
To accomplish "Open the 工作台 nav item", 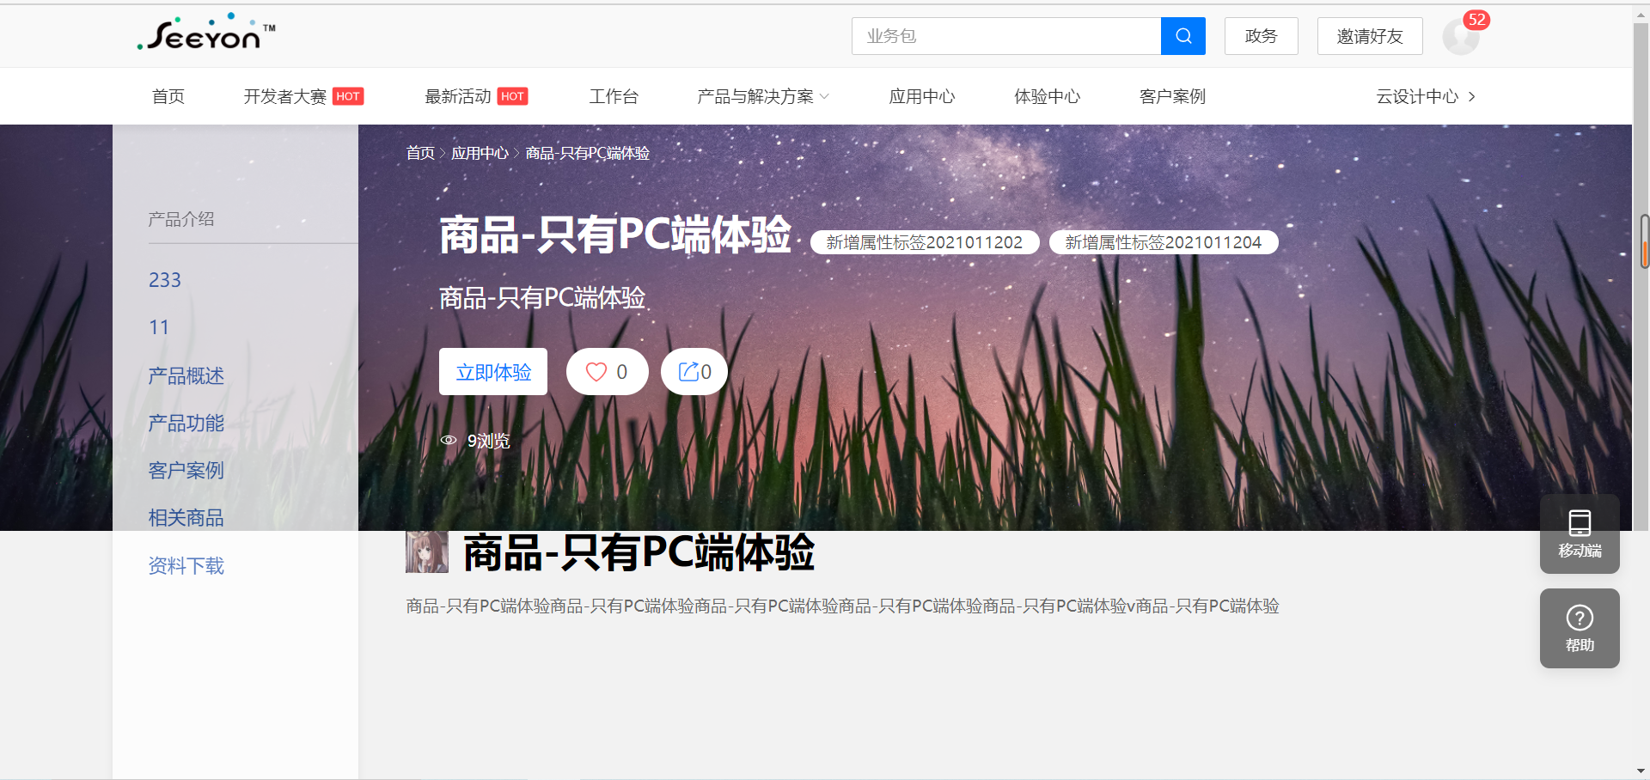I will coord(614,96).
